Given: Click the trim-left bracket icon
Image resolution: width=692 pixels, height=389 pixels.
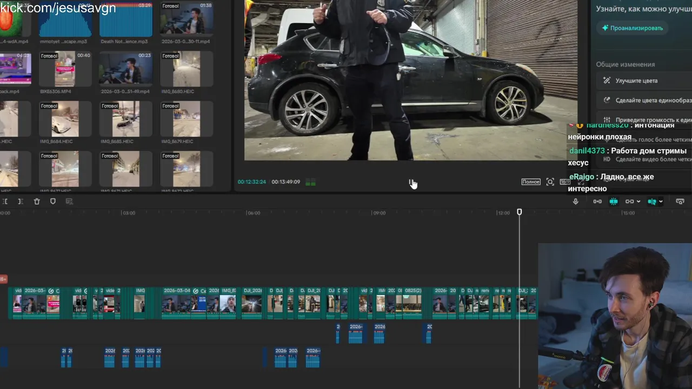Looking at the screenshot, I should (x=4, y=202).
